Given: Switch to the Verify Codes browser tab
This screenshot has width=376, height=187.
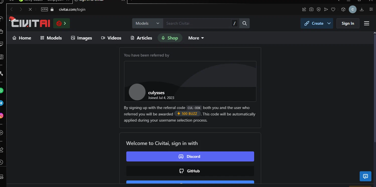Looking at the screenshot, I should tap(44, 1).
